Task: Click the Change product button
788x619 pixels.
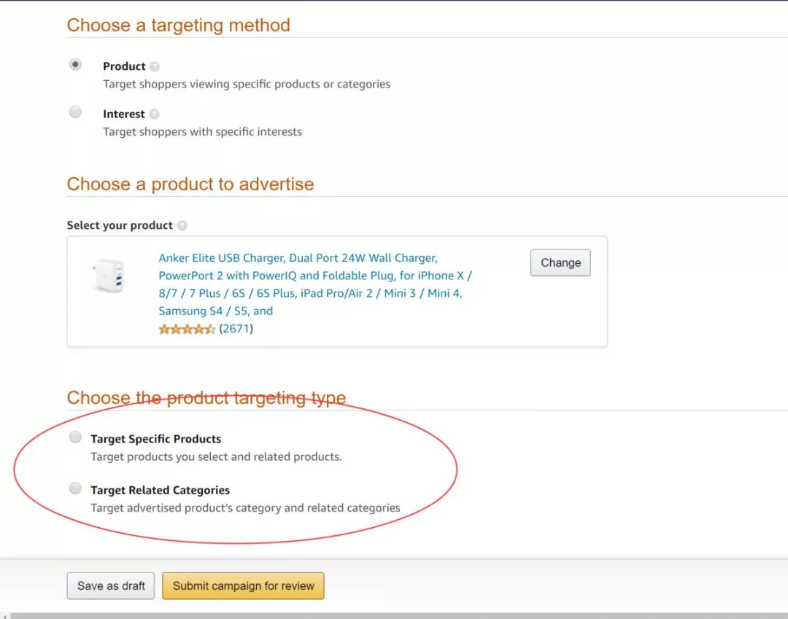Action: click(x=560, y=262)
